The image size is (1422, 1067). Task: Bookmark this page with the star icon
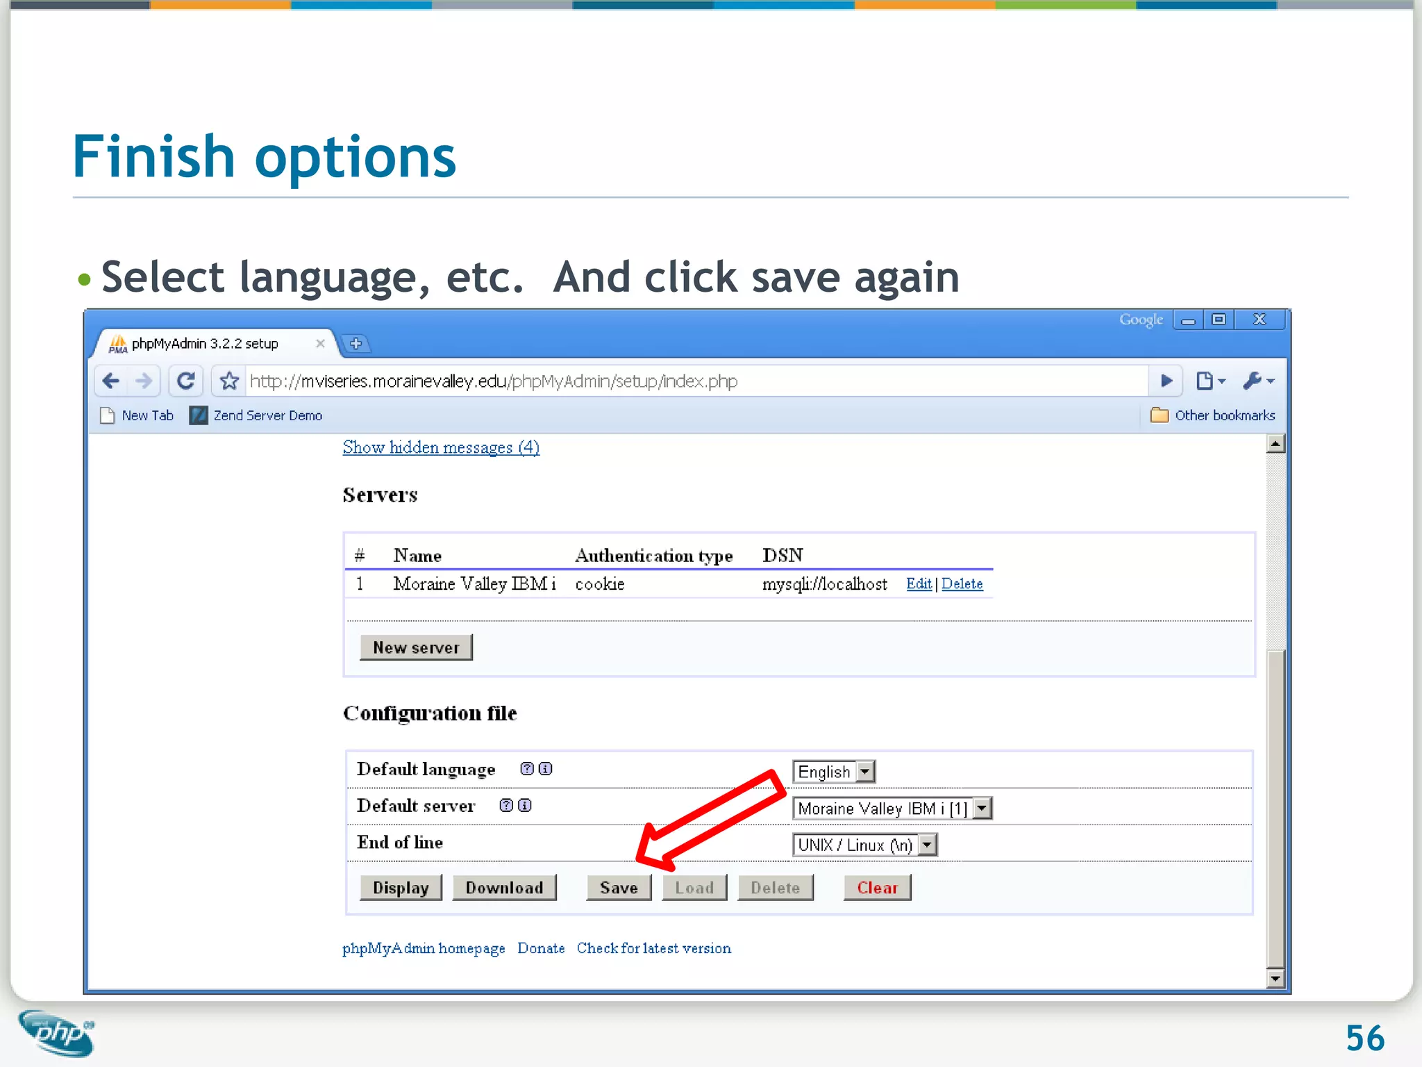pos(229,381)
